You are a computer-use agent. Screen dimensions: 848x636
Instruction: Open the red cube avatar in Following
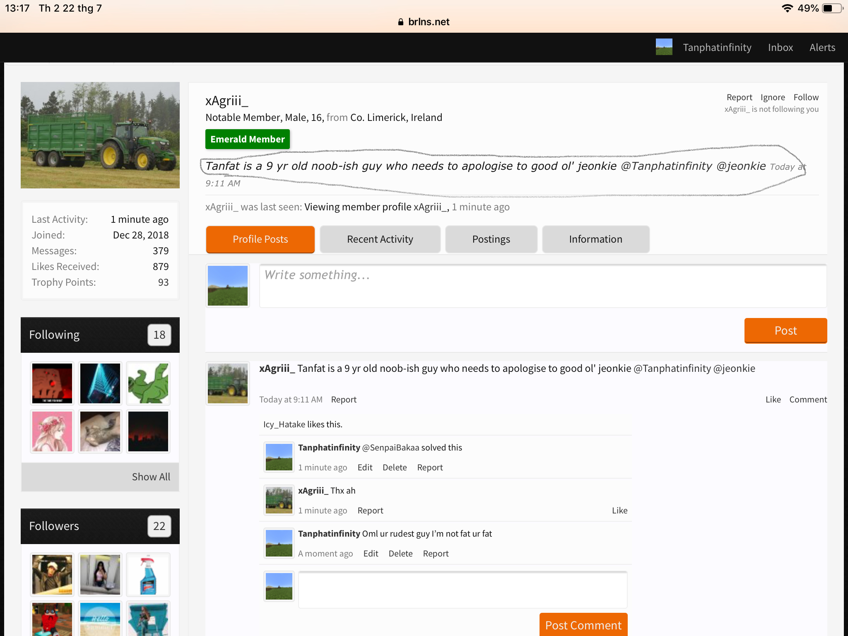pos(52,383)
